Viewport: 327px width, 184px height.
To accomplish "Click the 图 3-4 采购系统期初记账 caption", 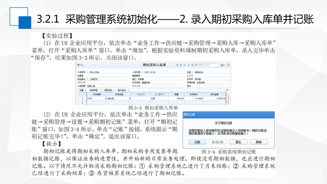I will 229,152.
